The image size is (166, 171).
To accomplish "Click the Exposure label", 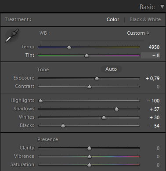I will [24, 78].
